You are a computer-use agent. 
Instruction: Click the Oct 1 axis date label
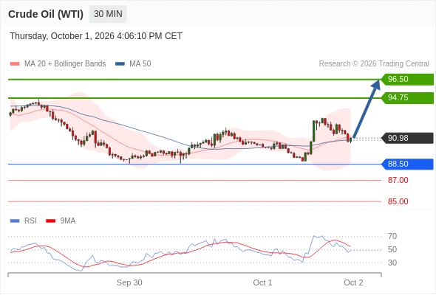tap(262, 282)
